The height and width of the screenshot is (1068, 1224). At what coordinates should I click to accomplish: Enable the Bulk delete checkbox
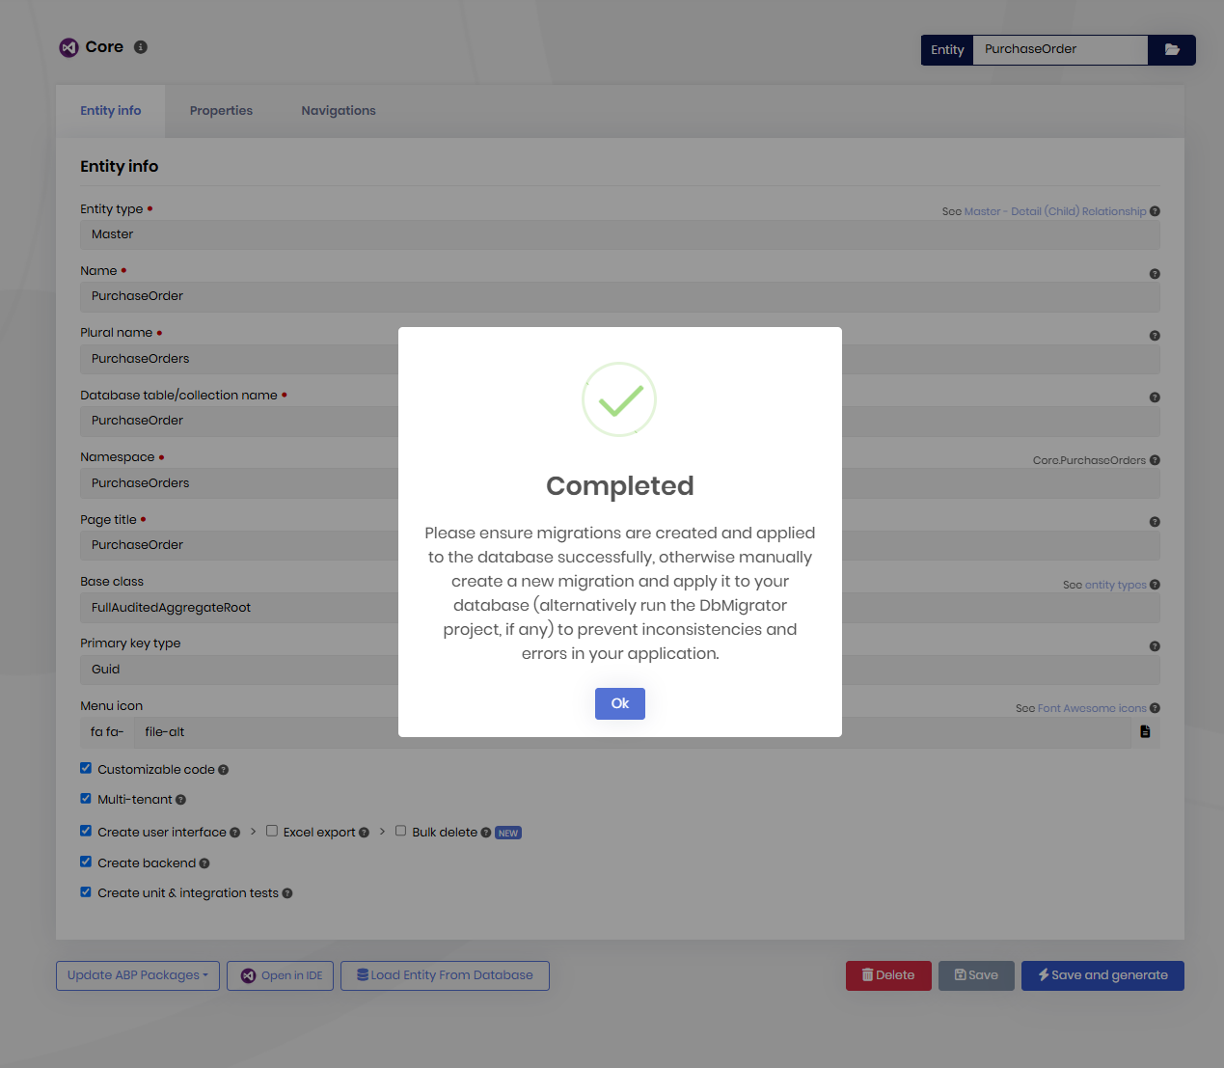pyautogui.click(x=400, y=831)
